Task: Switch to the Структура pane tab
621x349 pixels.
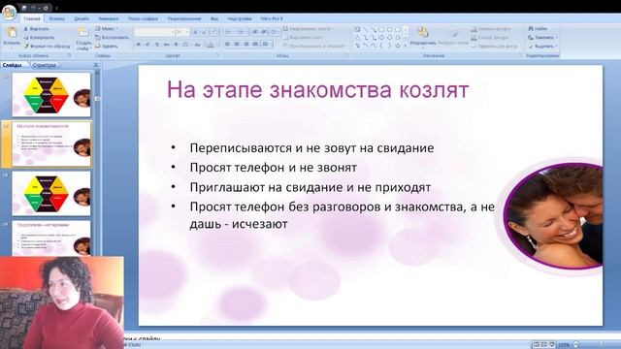Action: pos(45,65)
